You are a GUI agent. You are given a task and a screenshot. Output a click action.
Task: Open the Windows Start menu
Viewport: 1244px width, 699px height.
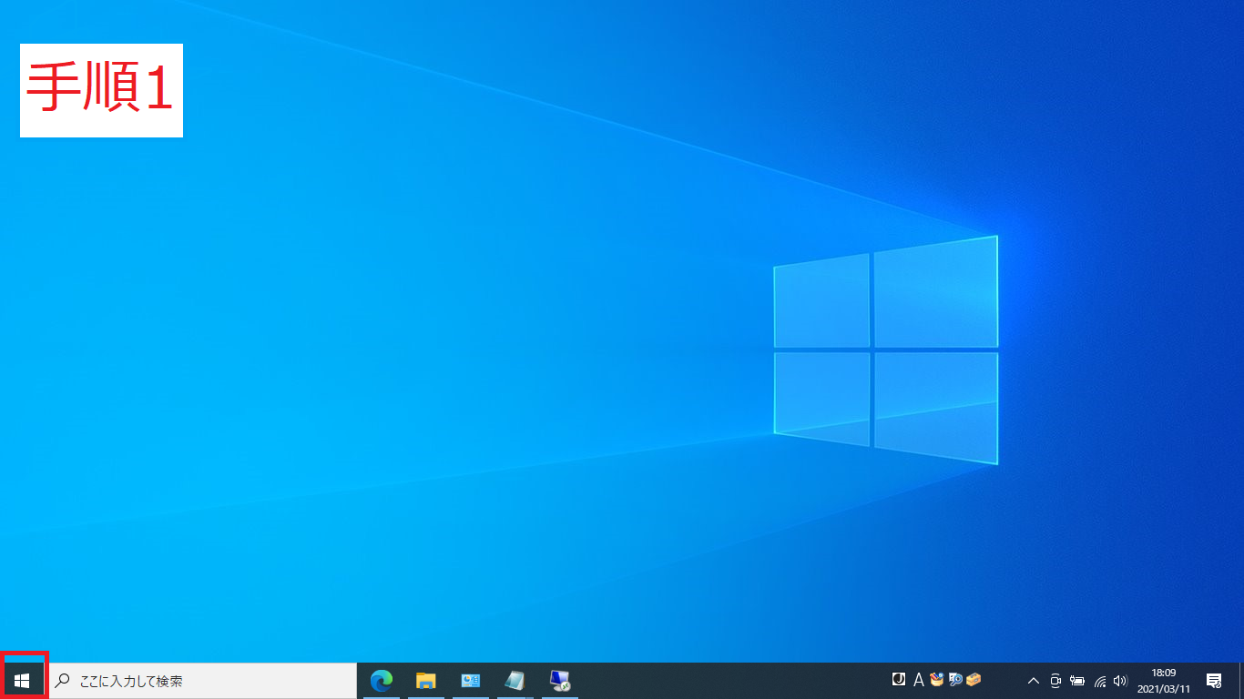click(x=23, y=680)
